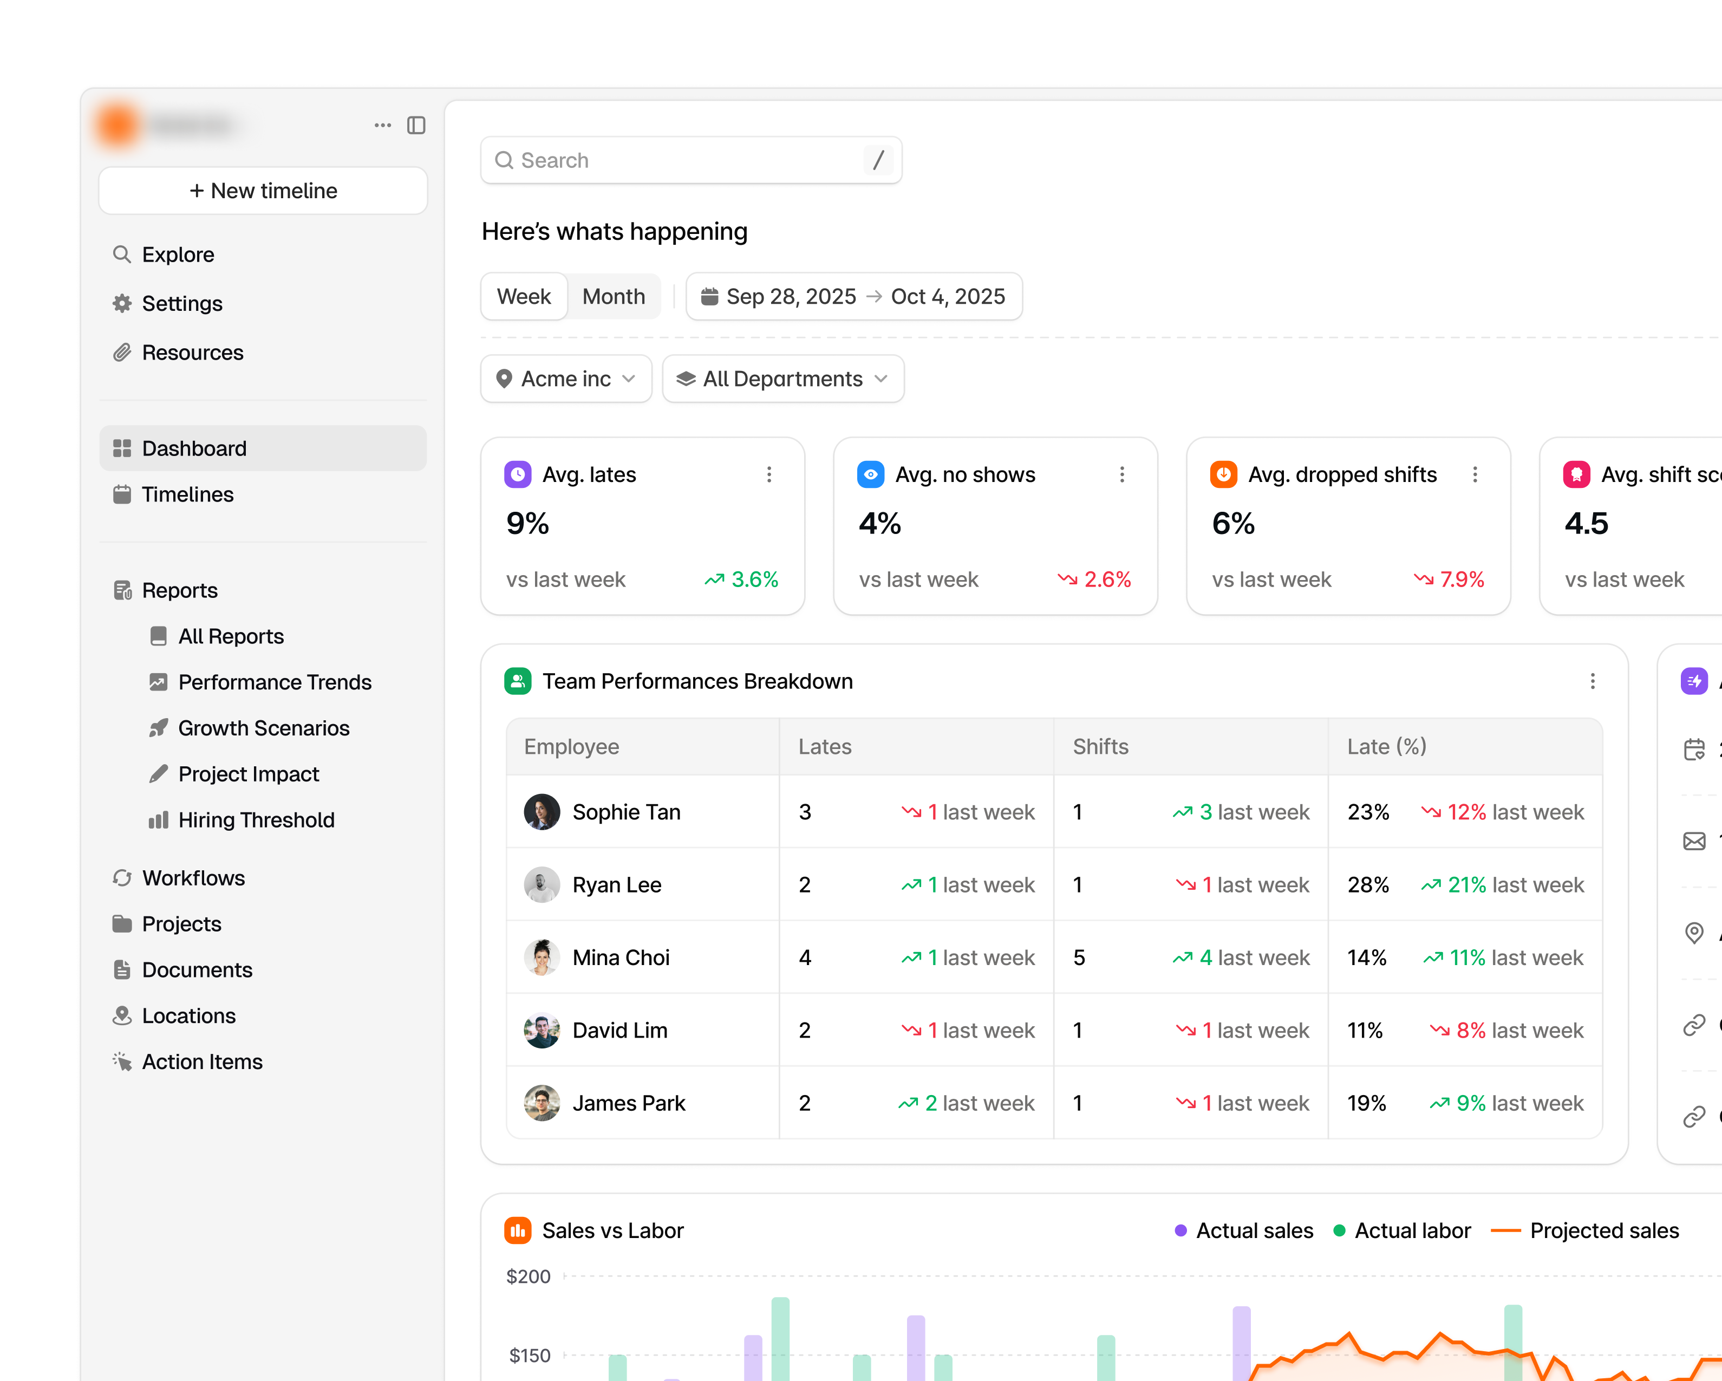Expand the All Departments dropdown

(782, 379)
